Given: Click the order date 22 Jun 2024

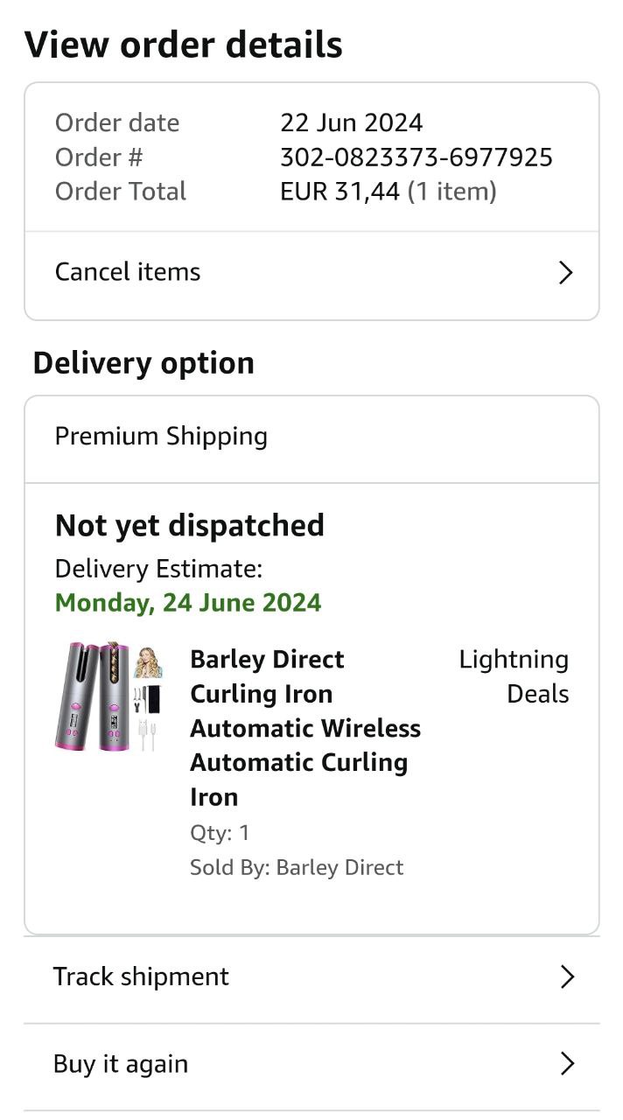Looking at the screenshot, I should 351,122.
